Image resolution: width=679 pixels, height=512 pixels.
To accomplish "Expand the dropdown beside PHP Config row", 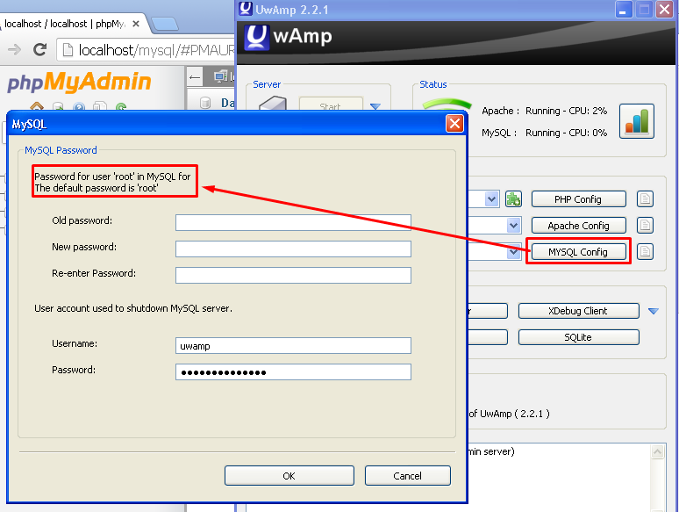I will tap(491, 199).
